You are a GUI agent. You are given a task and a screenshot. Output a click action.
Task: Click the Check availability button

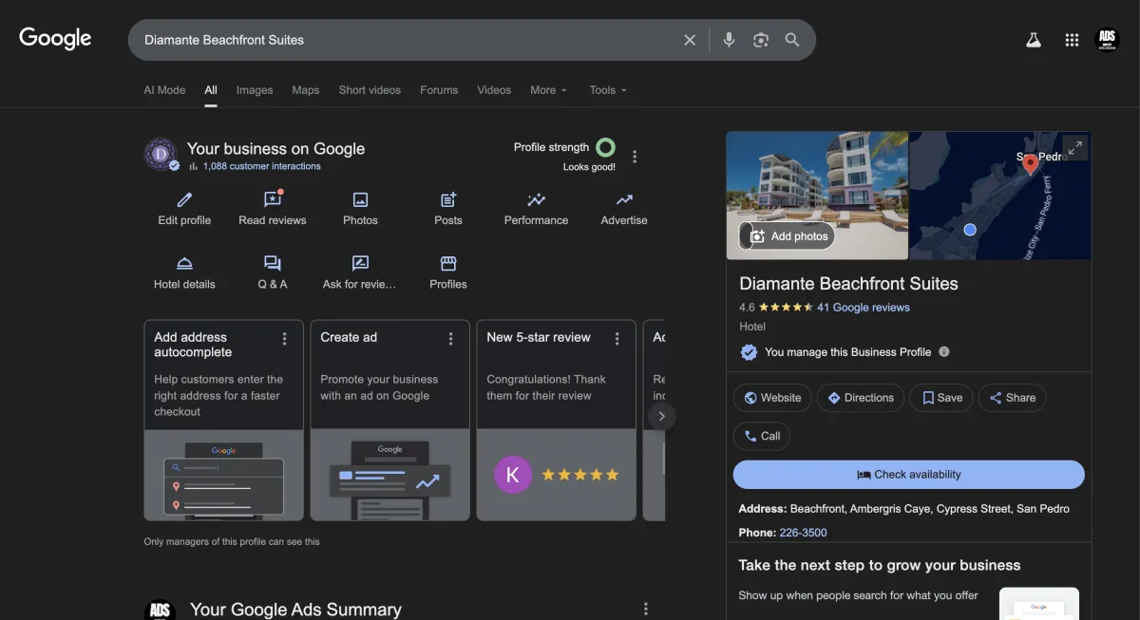click(x=908, y=475)
